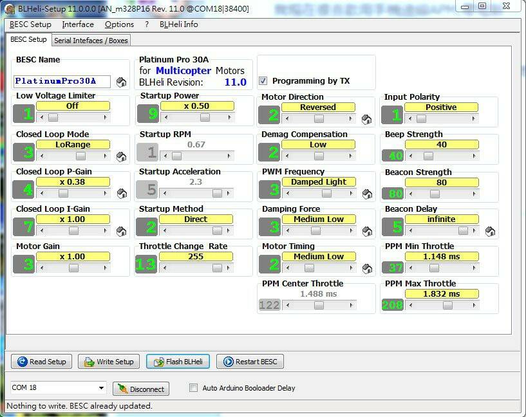This screenshot has width=526, height=417.
Task: Click the Beep Strength slider thumb
Action: (428, 156)
